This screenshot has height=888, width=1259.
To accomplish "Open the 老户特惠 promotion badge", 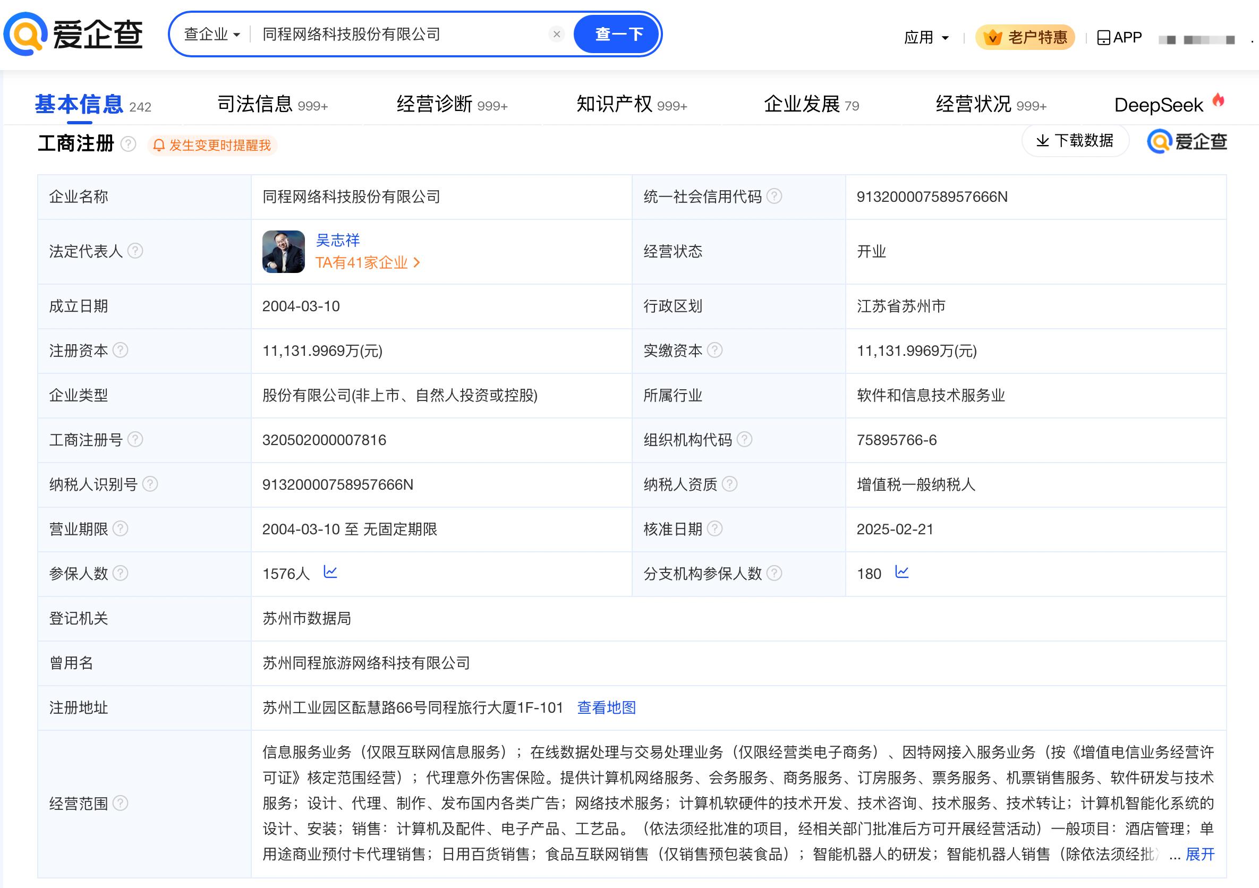I will tap(1025, 37).
